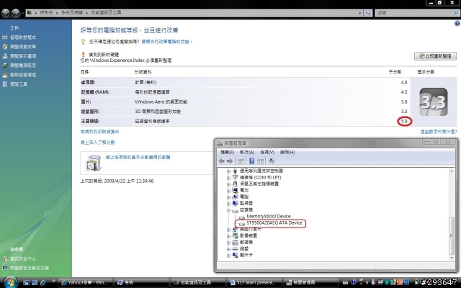
Task: Open help via the blue question mark icon
Action: click(x=457, y=24)
